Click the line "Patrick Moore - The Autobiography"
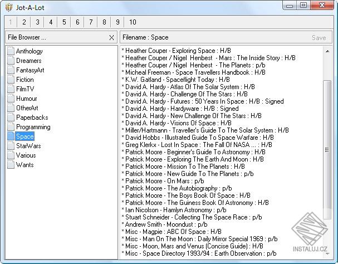Image resolution: width=338 pixels, height=264 pixels. [x=177, y=188]
